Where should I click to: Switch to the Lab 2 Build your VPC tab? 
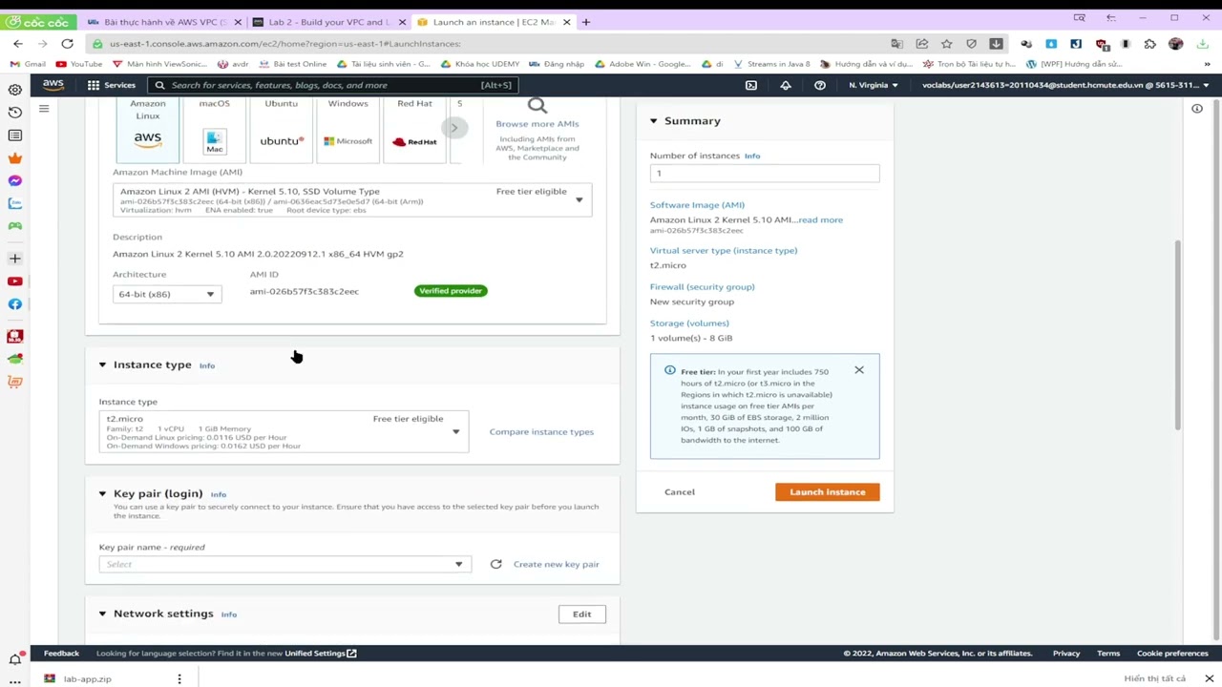point(328,22)
